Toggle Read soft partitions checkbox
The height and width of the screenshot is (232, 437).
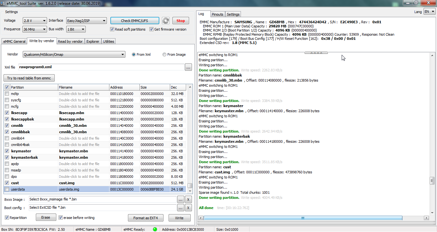pos(112,29)
